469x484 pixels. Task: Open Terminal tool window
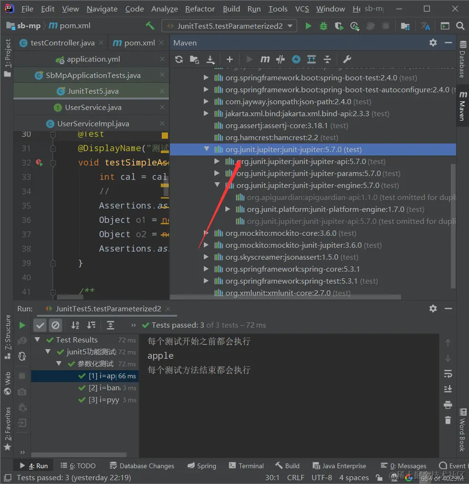pos(246,466)
